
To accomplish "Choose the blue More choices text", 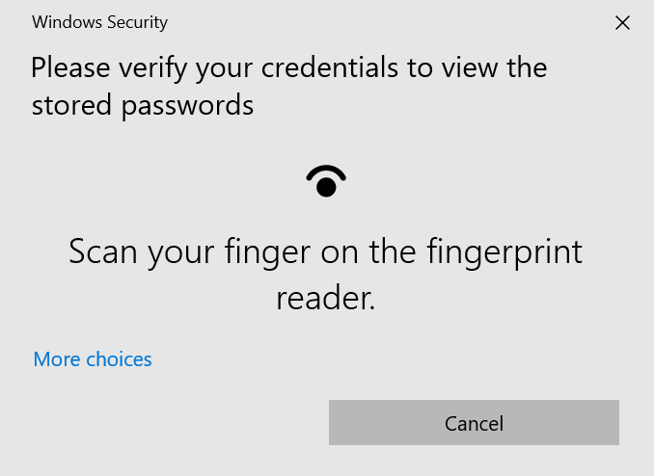I will click(93, 359).
